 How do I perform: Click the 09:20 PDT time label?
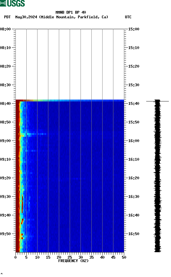coord(5,178)
